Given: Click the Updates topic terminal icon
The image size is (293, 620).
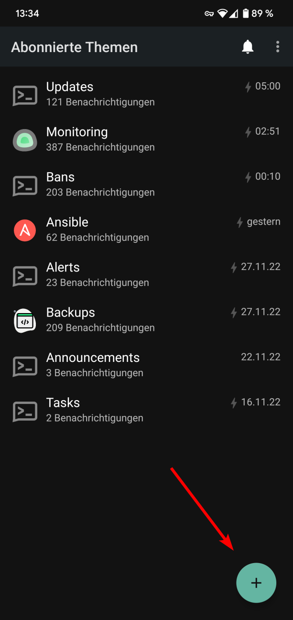Looking at the screenshot, I should (24, 95).
